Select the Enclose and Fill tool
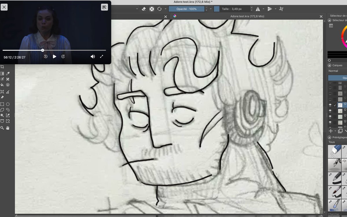This screenshot has width=347, height=217. (x=8, y=85)
